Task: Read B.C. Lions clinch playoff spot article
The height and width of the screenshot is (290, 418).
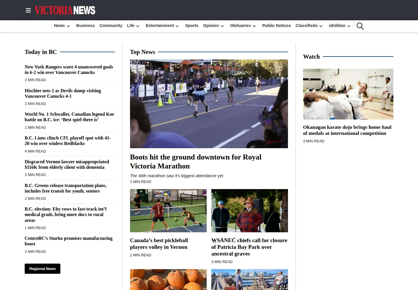Action: (x=68, y=141)
